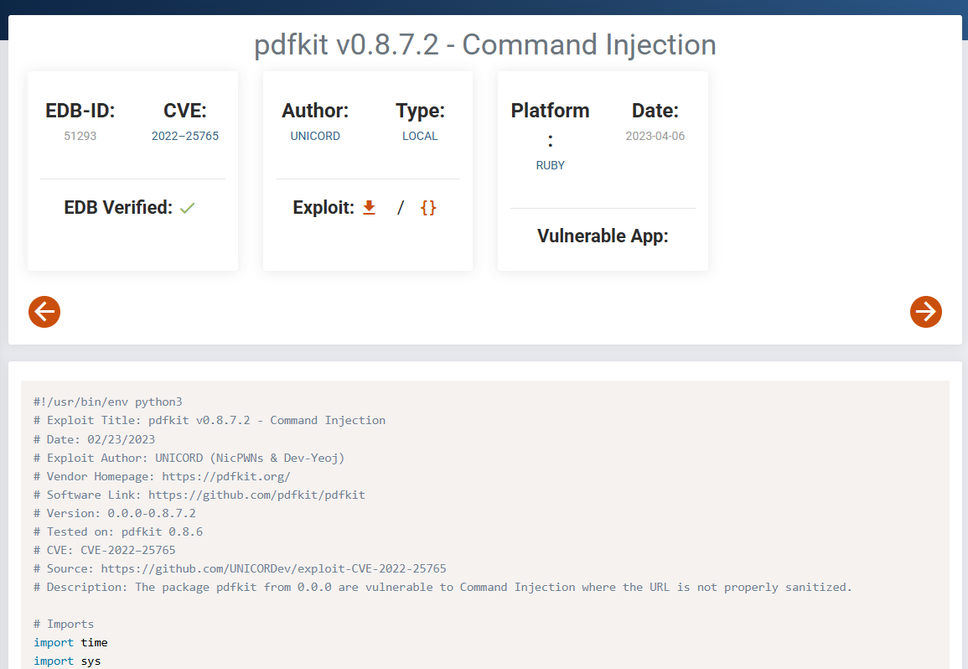Click the pdfkit.org vendor homepage URL
This screenshot has width=968, height=669.
(x=226, y=476)
